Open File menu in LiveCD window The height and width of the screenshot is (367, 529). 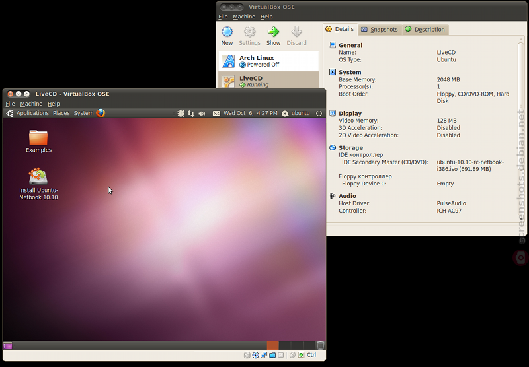point(10,104)
